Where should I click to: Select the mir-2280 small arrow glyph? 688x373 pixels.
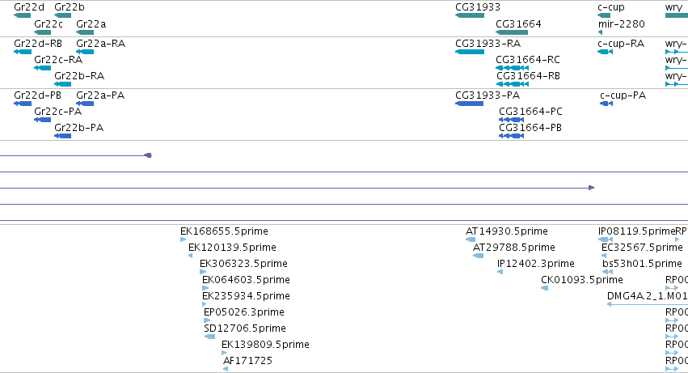(600, 32)
